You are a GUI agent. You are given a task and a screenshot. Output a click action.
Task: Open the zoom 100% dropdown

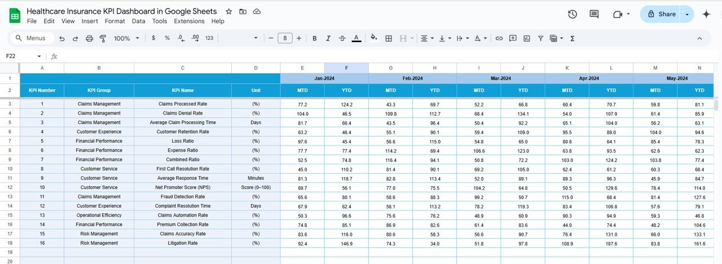click(126, 38)
